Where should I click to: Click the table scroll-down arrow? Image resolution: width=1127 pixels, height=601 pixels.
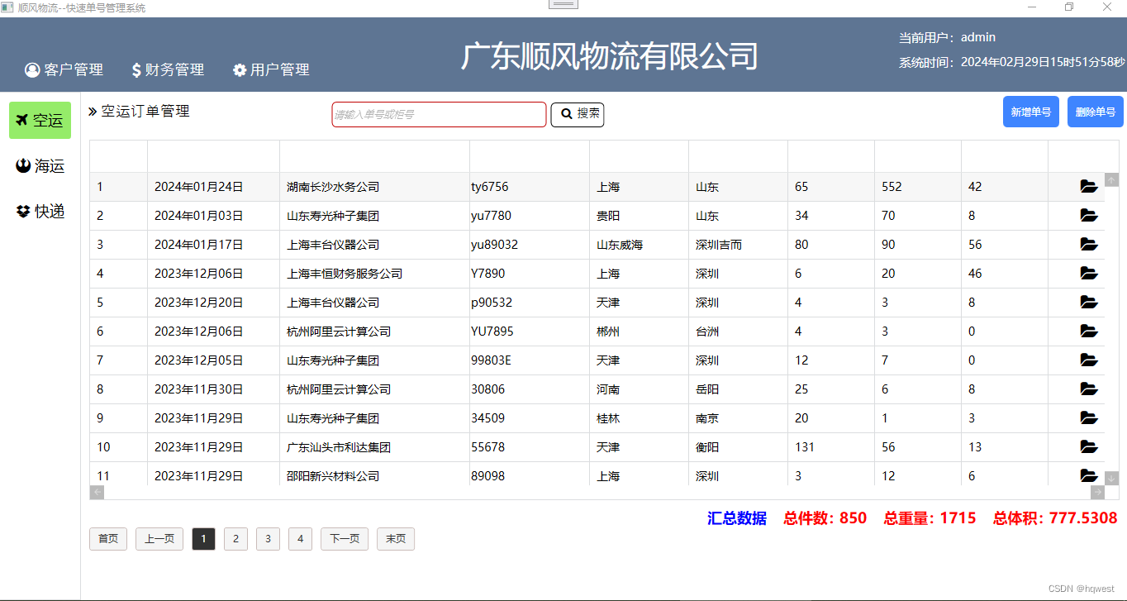(x=1111, y=478)
